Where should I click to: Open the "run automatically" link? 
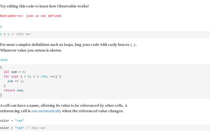click(46, 111)
